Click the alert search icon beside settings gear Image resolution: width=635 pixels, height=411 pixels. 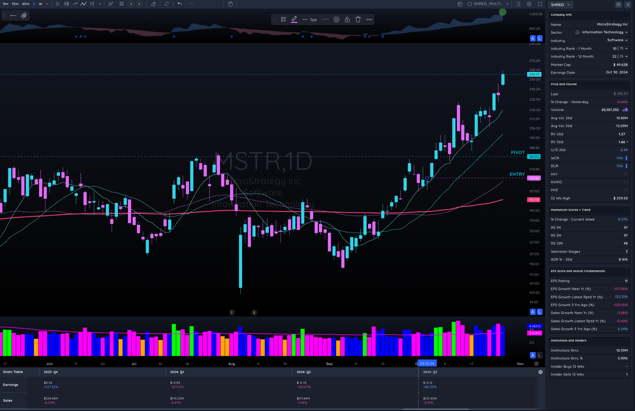(518, 4)
